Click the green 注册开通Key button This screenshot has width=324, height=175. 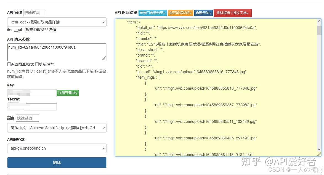pos(68,93)
